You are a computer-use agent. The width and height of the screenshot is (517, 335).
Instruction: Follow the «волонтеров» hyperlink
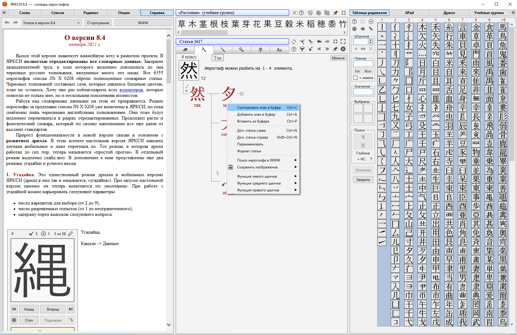click(x=131, y=90)
